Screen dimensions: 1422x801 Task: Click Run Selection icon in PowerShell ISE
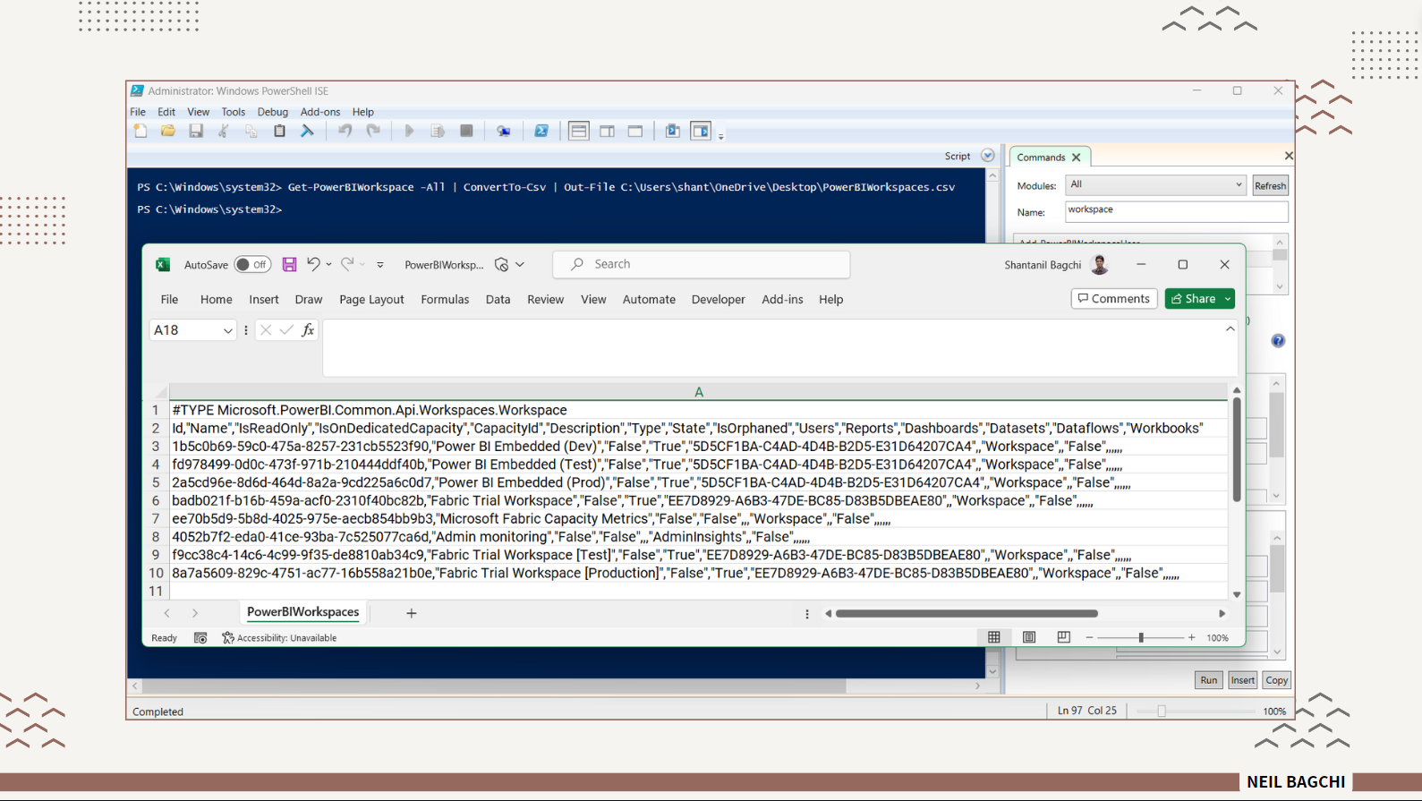click(x=438, y=132)
